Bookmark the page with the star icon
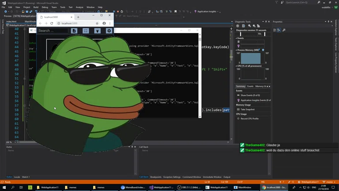The width and height of the screenshot is (339, 191). tap(97, 23)
